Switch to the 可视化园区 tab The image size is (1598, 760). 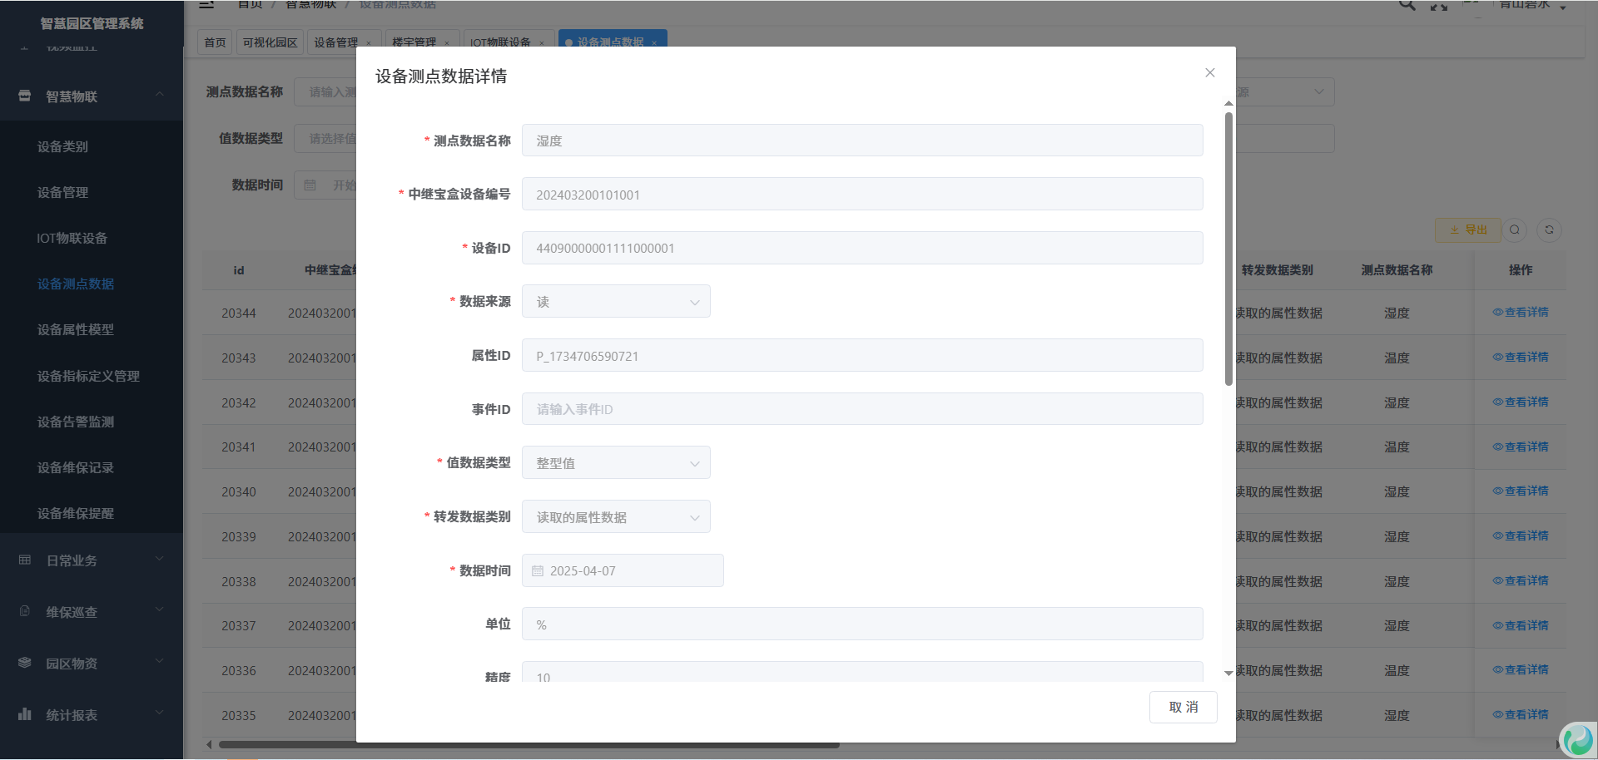pyautogui.click(x=270, y=42)
